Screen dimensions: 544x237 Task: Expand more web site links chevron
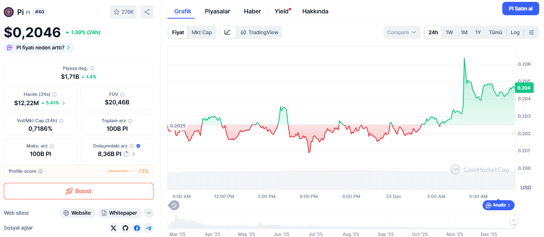click(149, 213)
